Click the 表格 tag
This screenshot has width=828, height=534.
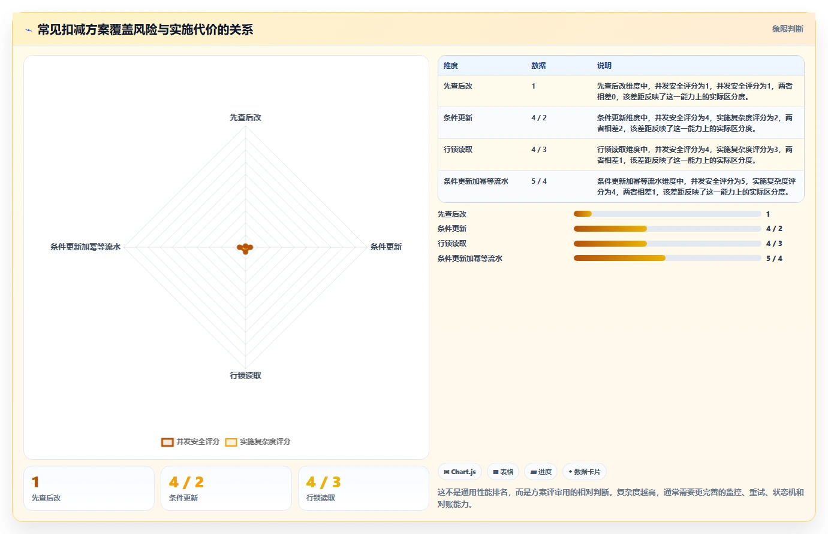(503, 472)
